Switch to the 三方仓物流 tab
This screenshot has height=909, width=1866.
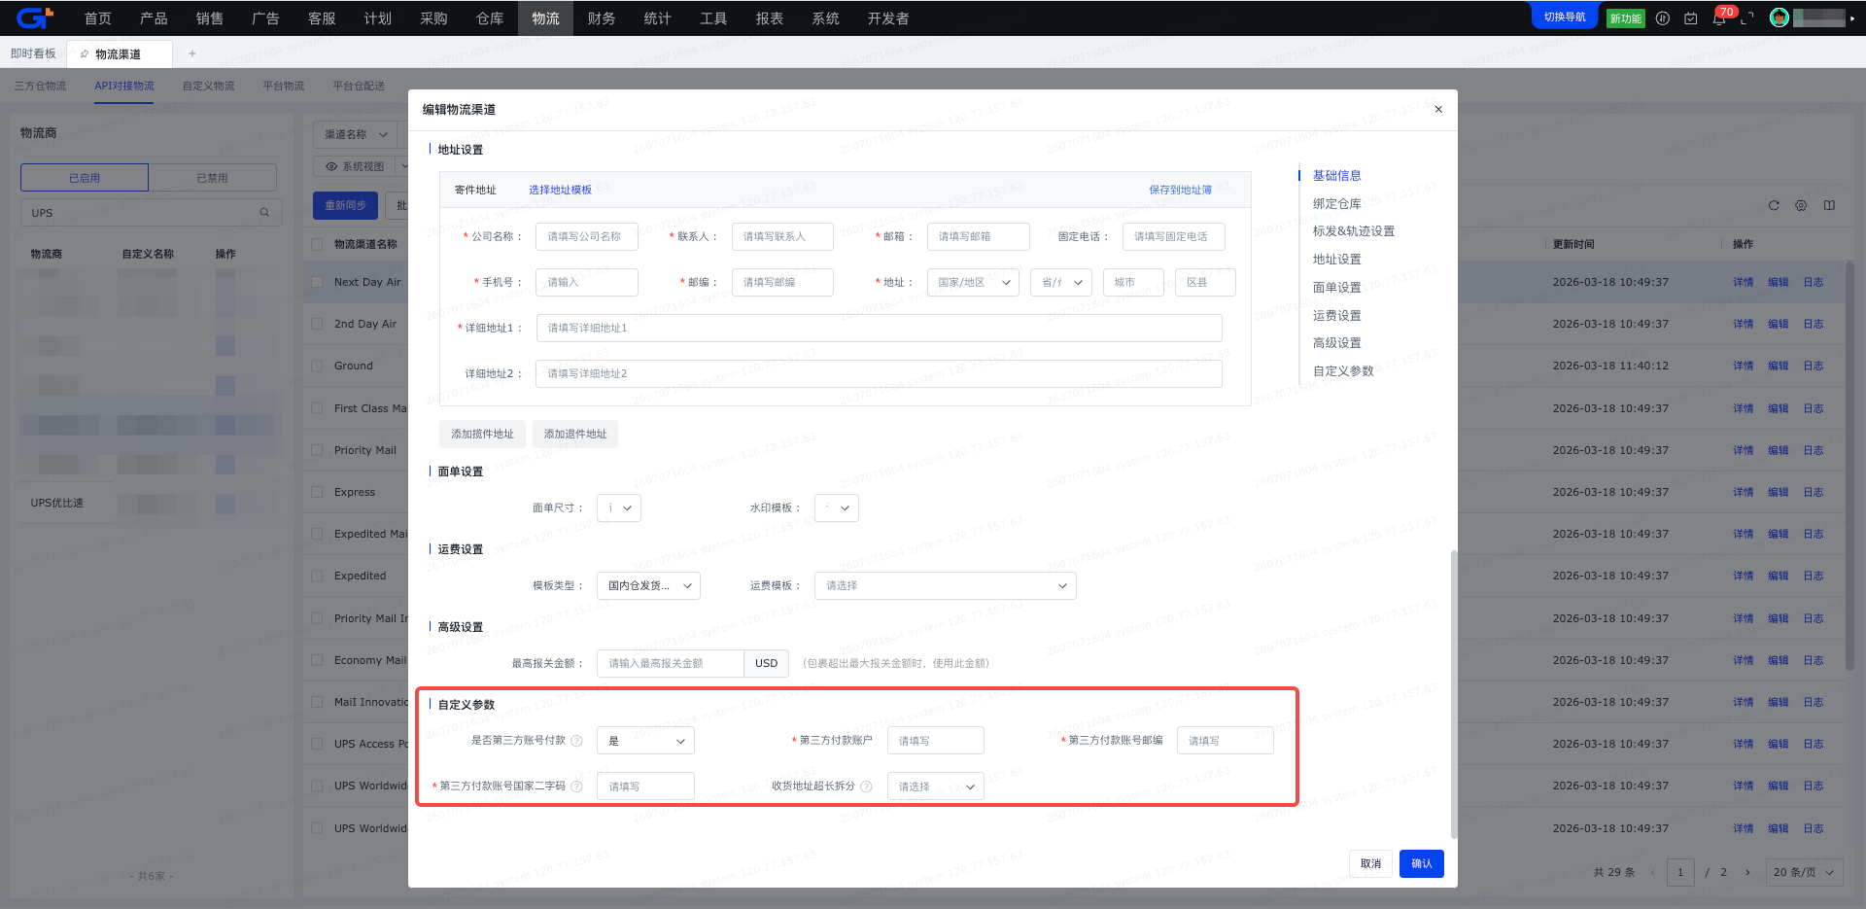[41, 86]
